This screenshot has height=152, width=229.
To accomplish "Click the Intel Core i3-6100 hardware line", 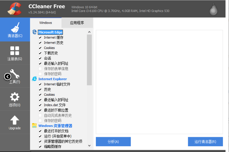I will tap(120, 11).
